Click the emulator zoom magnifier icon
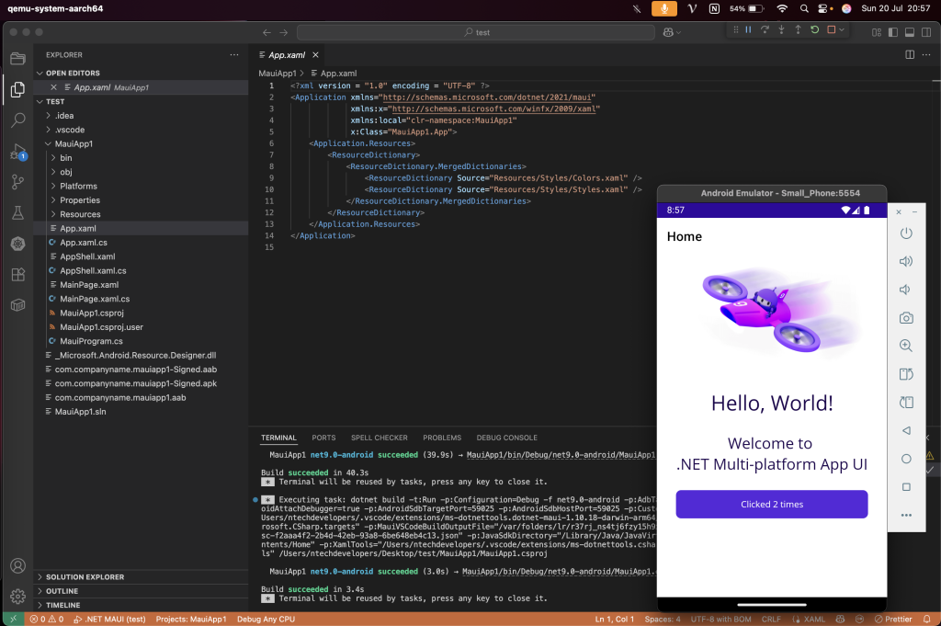Image resolution: width=941 pixels, height=626 pixels. click(x=906, y=346)
